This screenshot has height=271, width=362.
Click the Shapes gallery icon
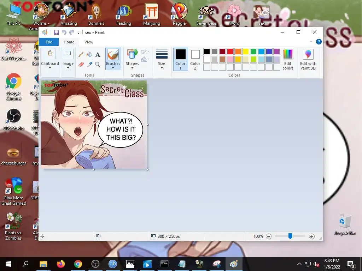tap(132, 54)
